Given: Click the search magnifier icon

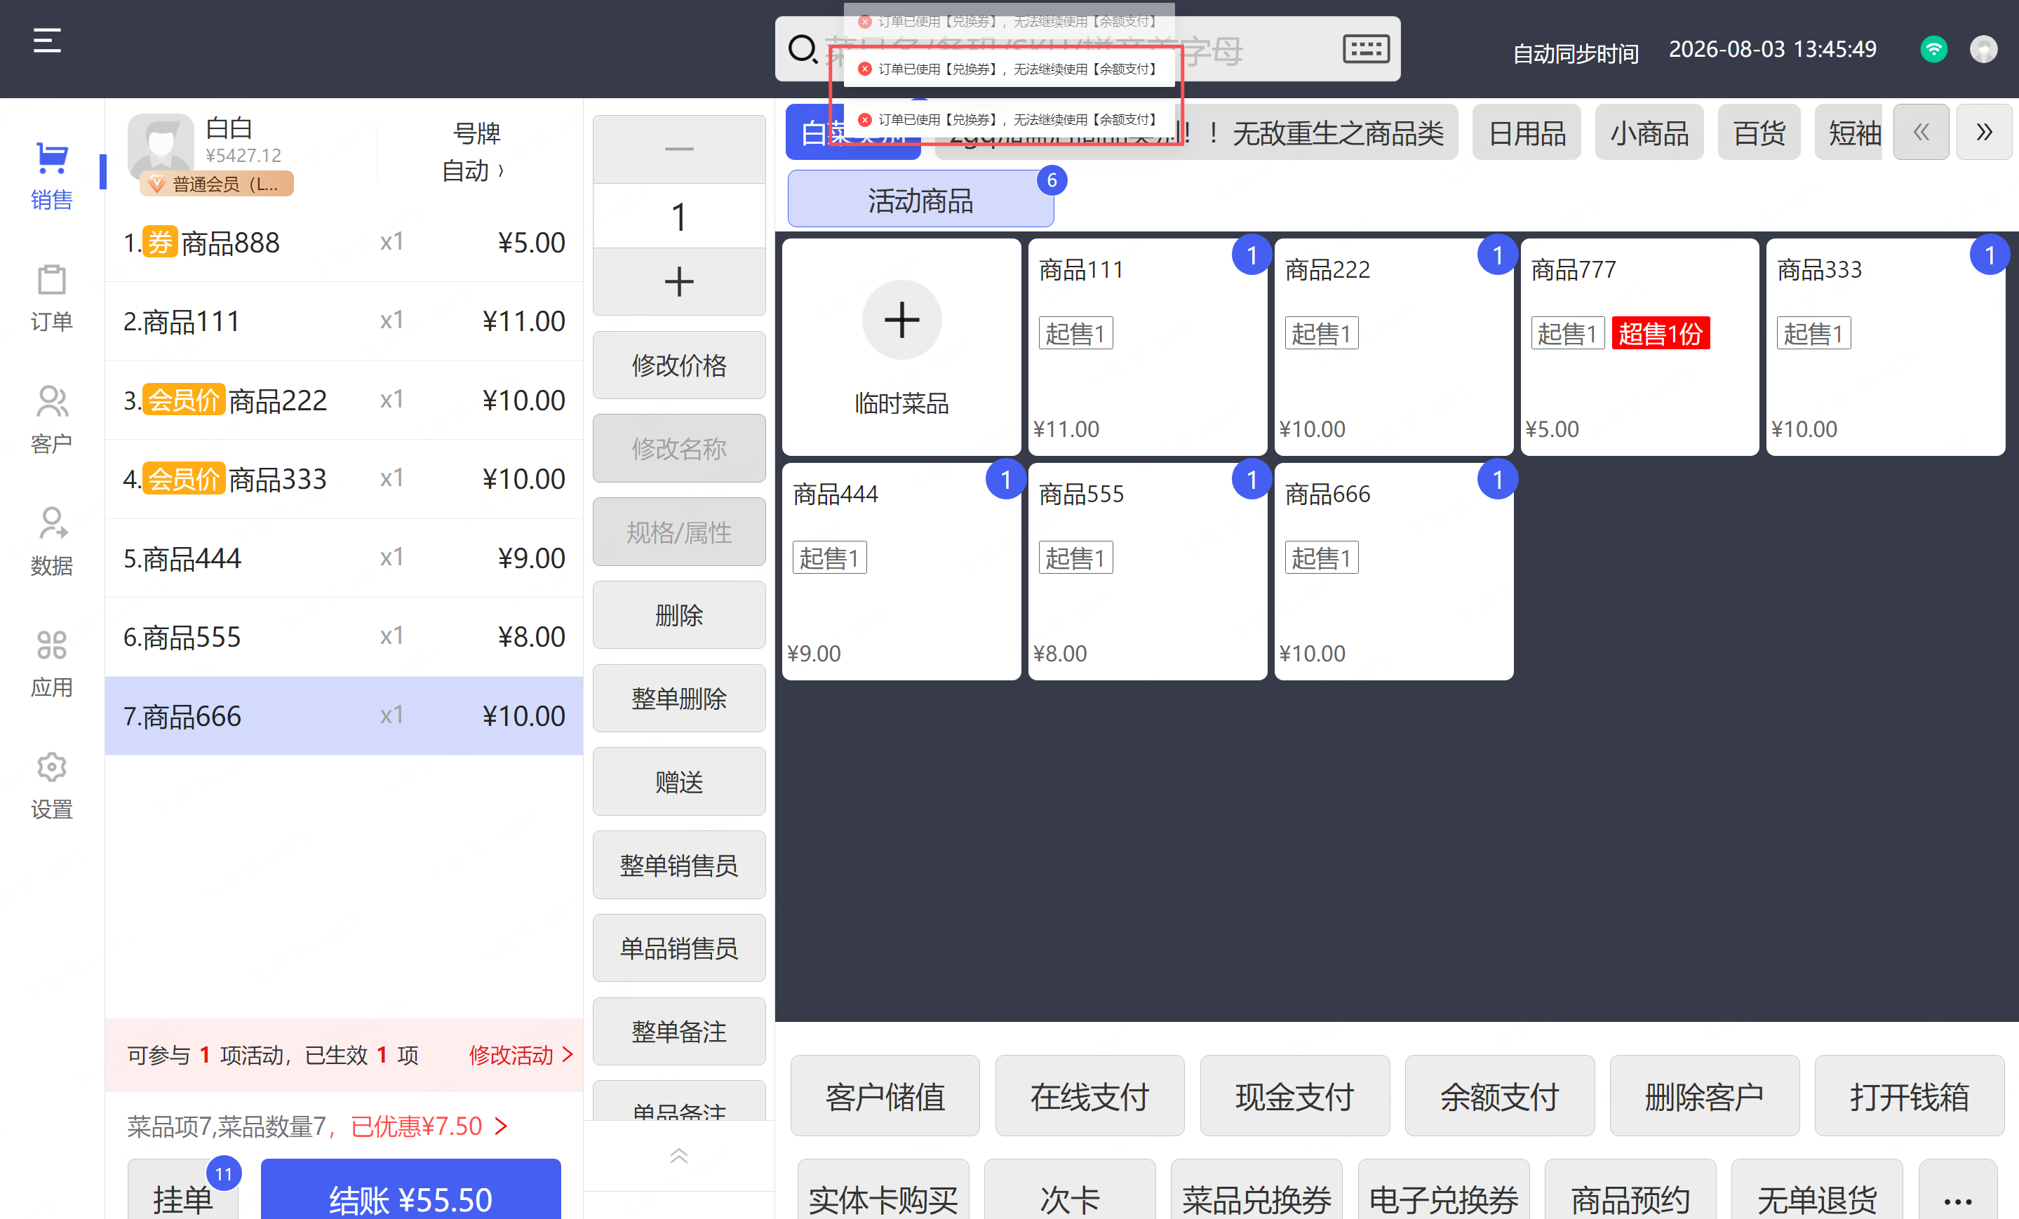Looking at the screenshot, I should tap(802, 49).
